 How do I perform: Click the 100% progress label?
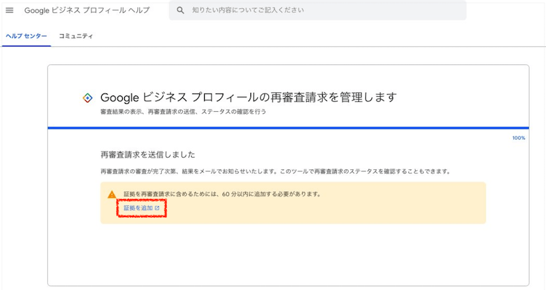coord(519,138)
